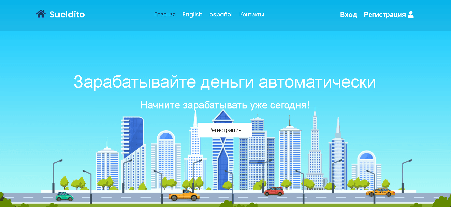
Task: Open the Вход login link
Action: point(348,15)
